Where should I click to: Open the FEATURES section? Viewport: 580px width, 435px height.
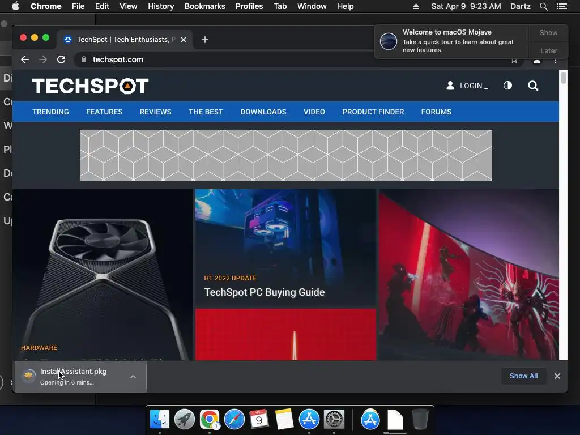click(104, 112)
